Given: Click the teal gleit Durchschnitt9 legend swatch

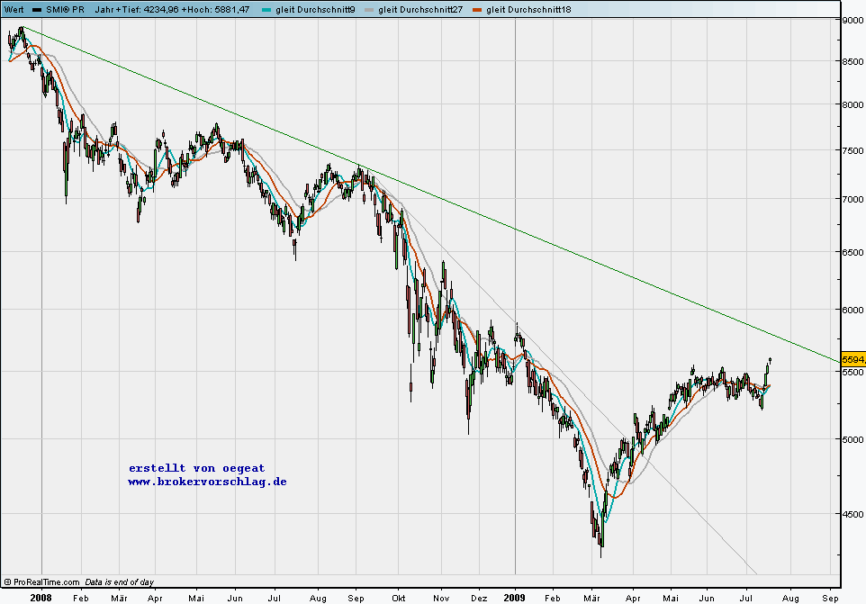Looking at the screenshot, I should [266, 10].
